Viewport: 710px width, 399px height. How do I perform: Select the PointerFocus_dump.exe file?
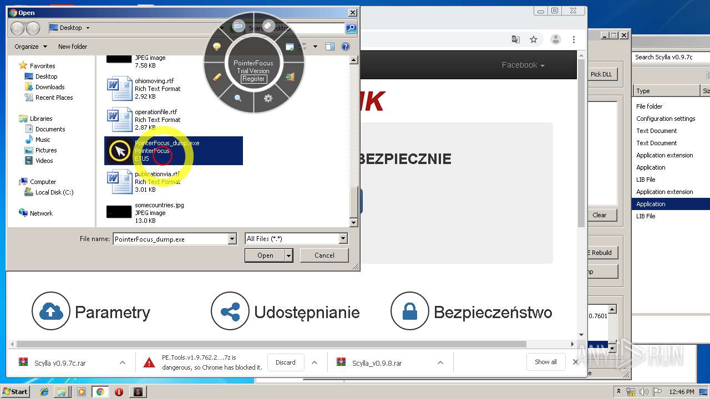click(174, 151)
